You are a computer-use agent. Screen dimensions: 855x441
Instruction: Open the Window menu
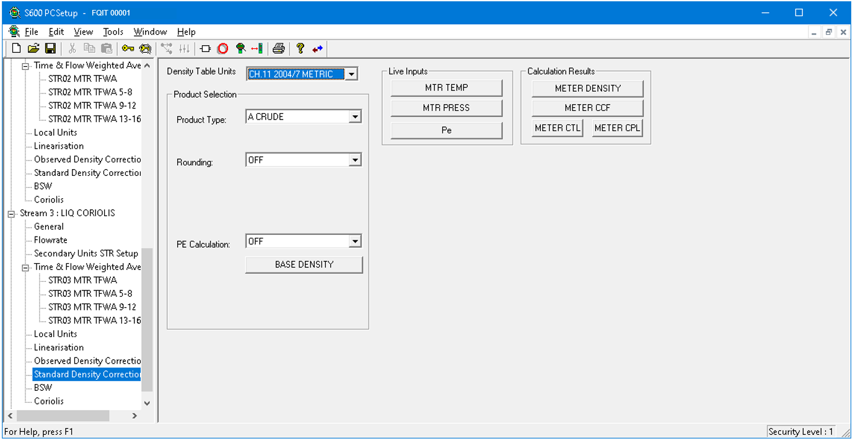click(151, 32)
